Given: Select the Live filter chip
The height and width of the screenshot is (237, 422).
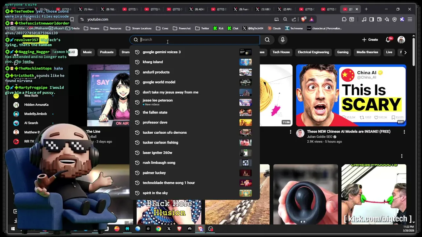Looking at the screenshot, I should tap(389, 52).
